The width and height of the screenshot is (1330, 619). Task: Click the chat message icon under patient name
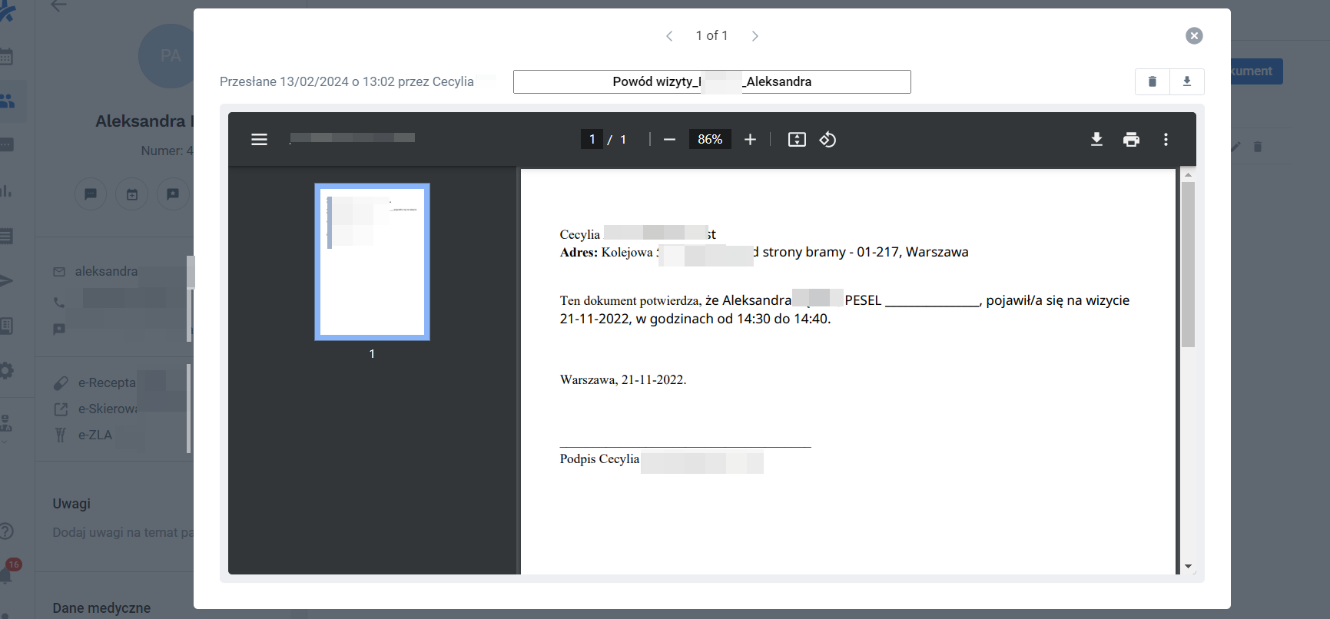[91, 194]
